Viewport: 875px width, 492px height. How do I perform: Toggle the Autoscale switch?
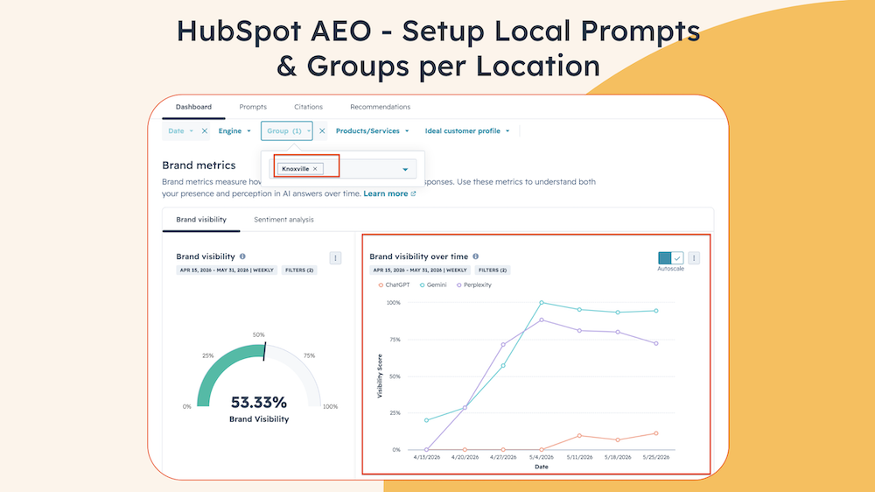pyautogui.click(x=670, y=258)
